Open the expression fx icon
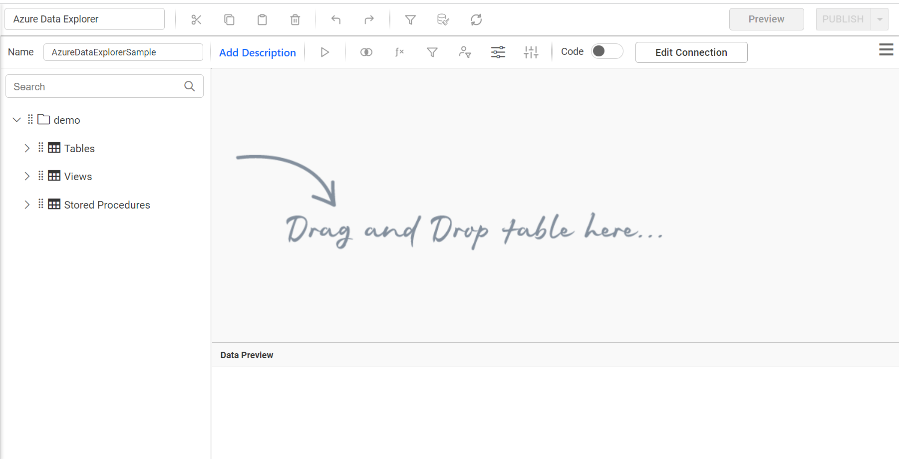The height and width of the screenshot is (459, 899). pyautogui.click(x=399, y=52)
